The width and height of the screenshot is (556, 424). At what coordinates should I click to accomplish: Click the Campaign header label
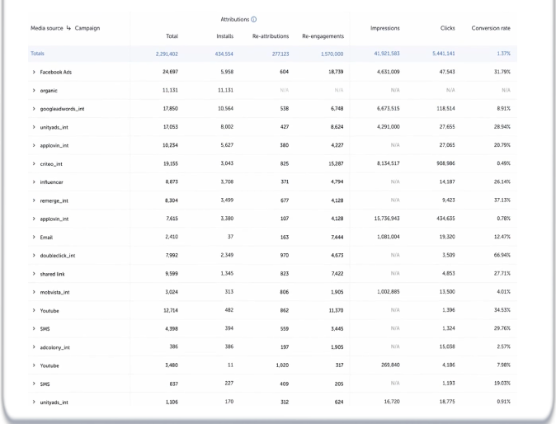coord(87,28)
